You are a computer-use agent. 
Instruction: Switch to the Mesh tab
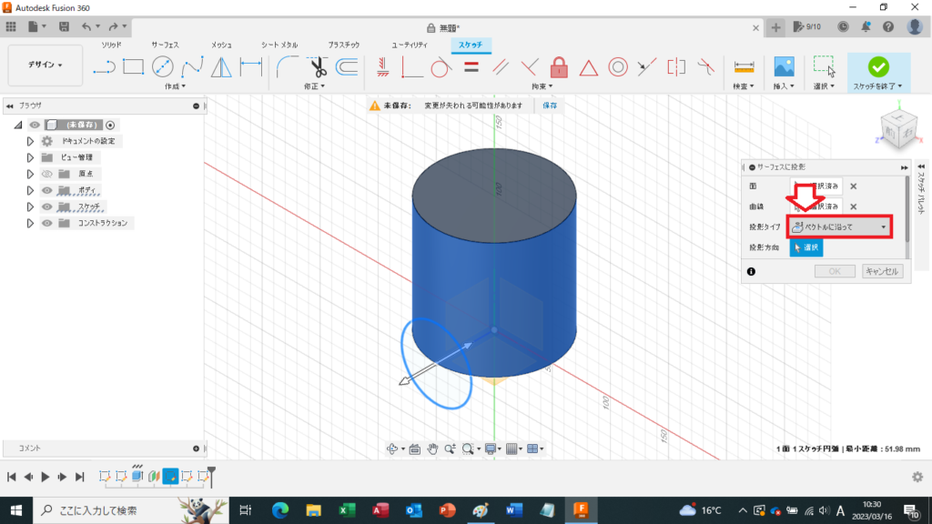pos(221,45)
